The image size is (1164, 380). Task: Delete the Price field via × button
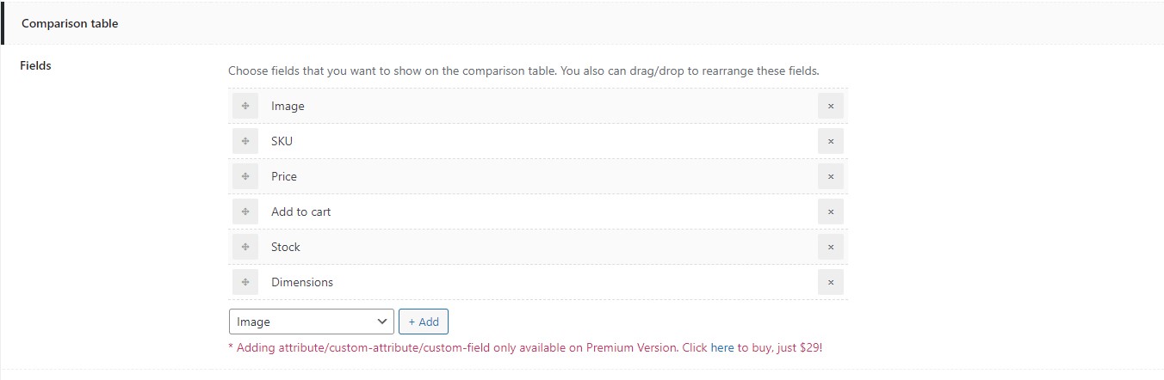831,176
